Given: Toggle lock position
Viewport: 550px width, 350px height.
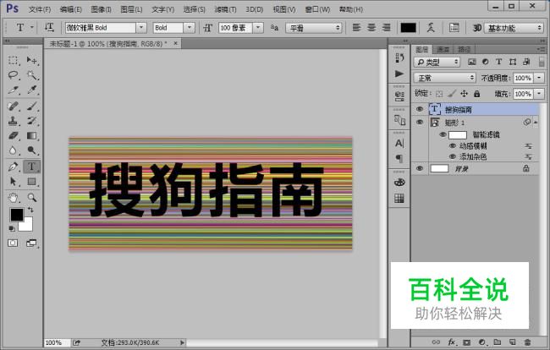Looking at the screenshot, I should [464, 94].
